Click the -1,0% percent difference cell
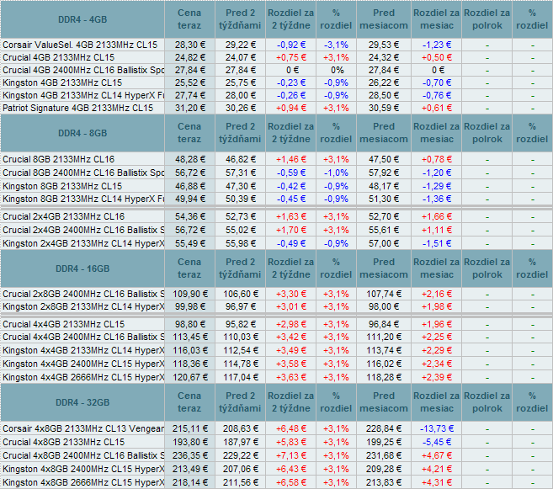Image resolution: width=553 pixels, height=489 pixels. (x=336, y=173)
